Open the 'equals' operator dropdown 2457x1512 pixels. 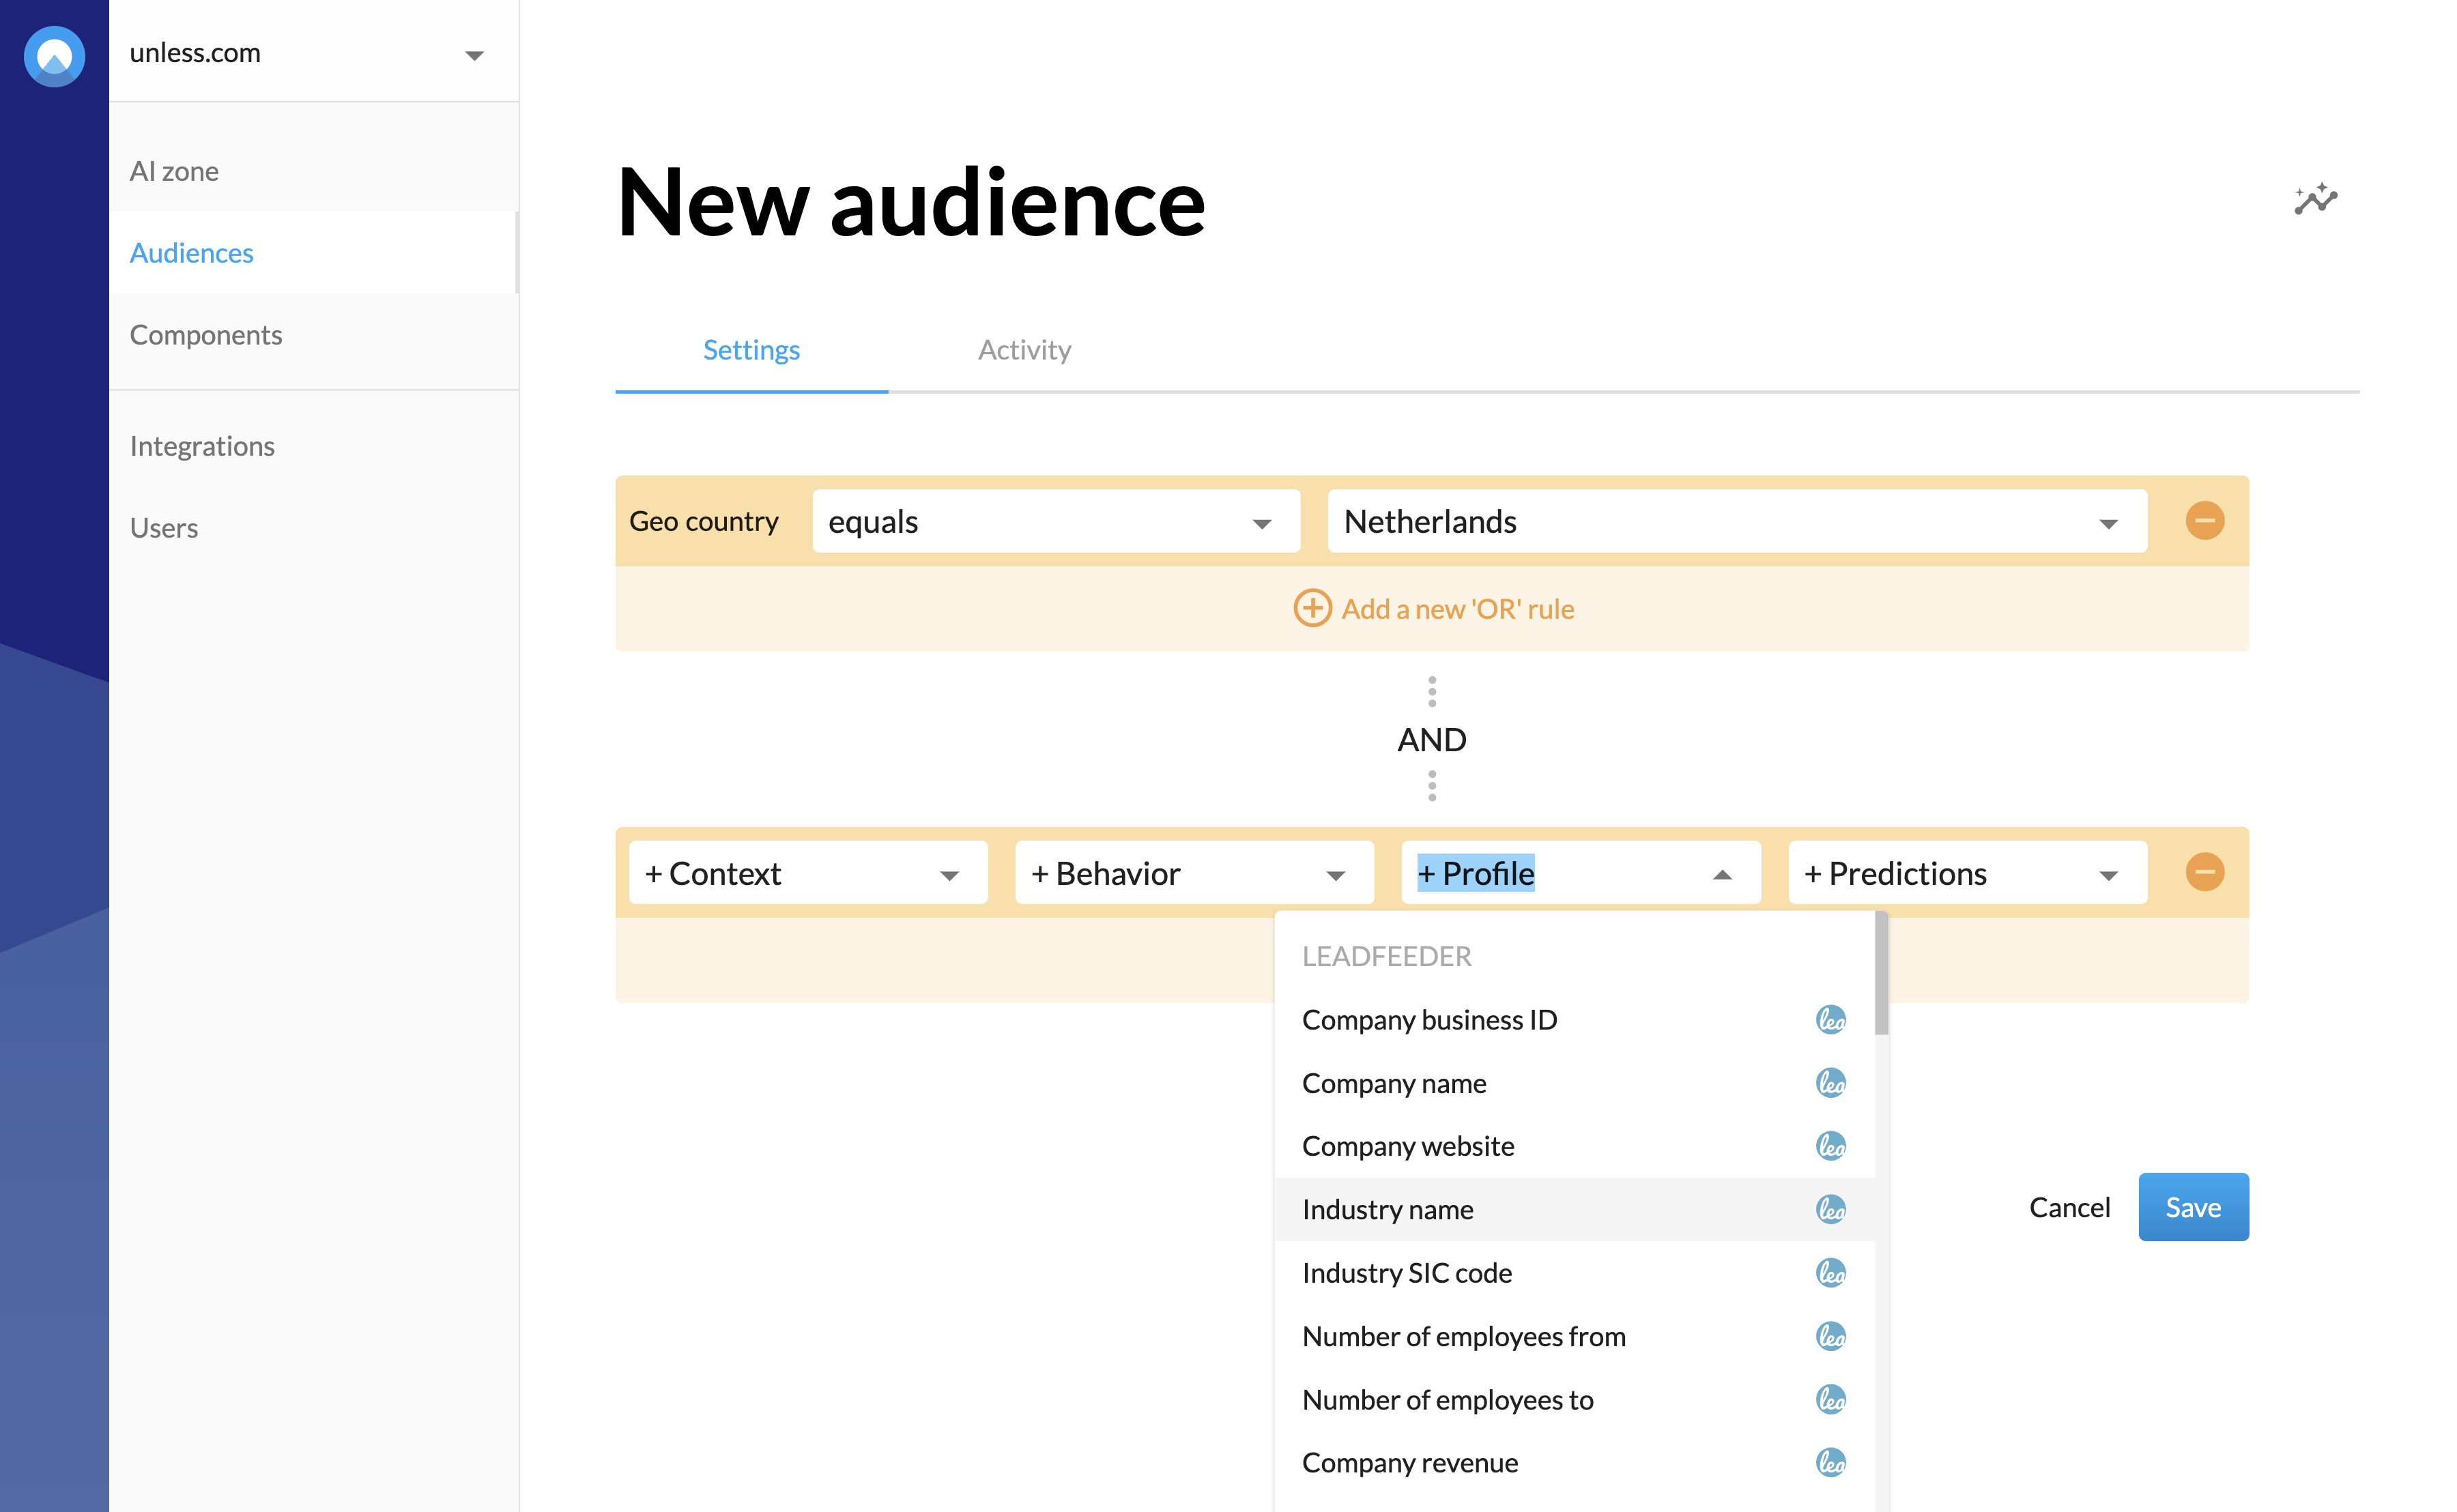tap(1056, 521)
